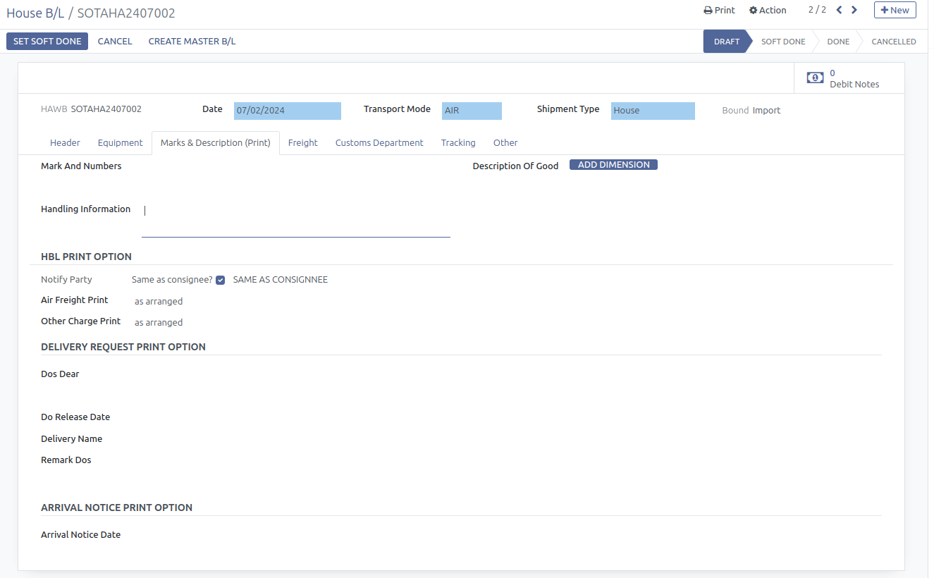Click the Debit Notes money icon
The image size is (934, 578).
[x=815, y=78]
